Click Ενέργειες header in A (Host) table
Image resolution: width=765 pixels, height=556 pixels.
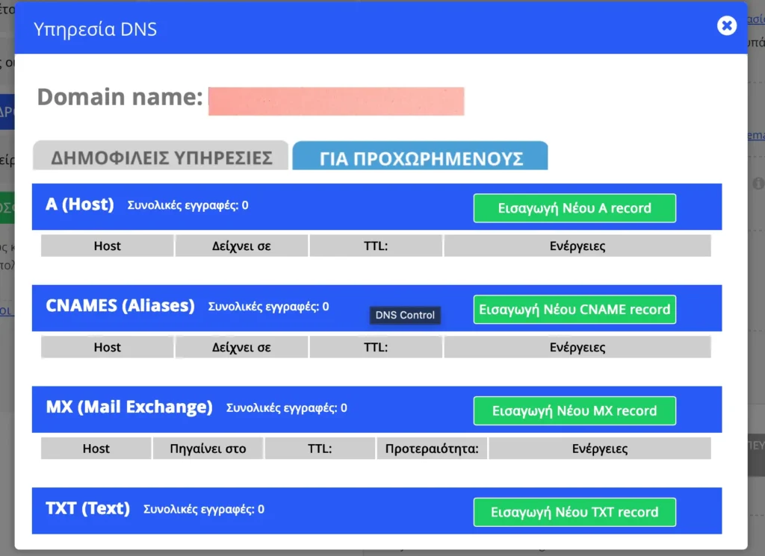577,246
